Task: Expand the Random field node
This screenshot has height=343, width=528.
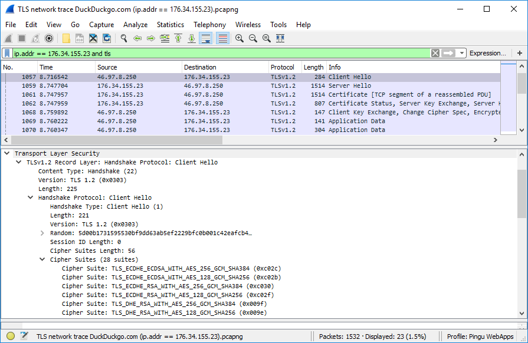Action: click(42, 233)
